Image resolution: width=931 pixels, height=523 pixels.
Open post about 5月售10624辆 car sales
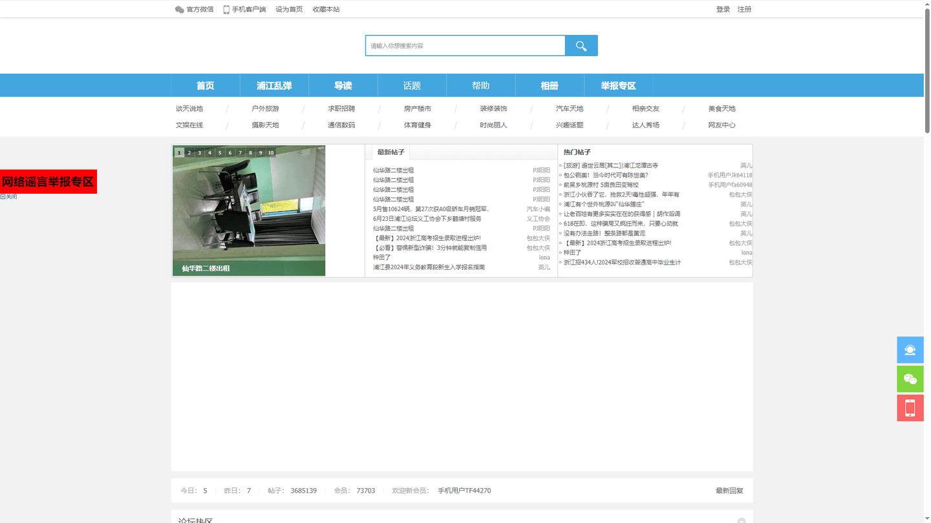431,209
